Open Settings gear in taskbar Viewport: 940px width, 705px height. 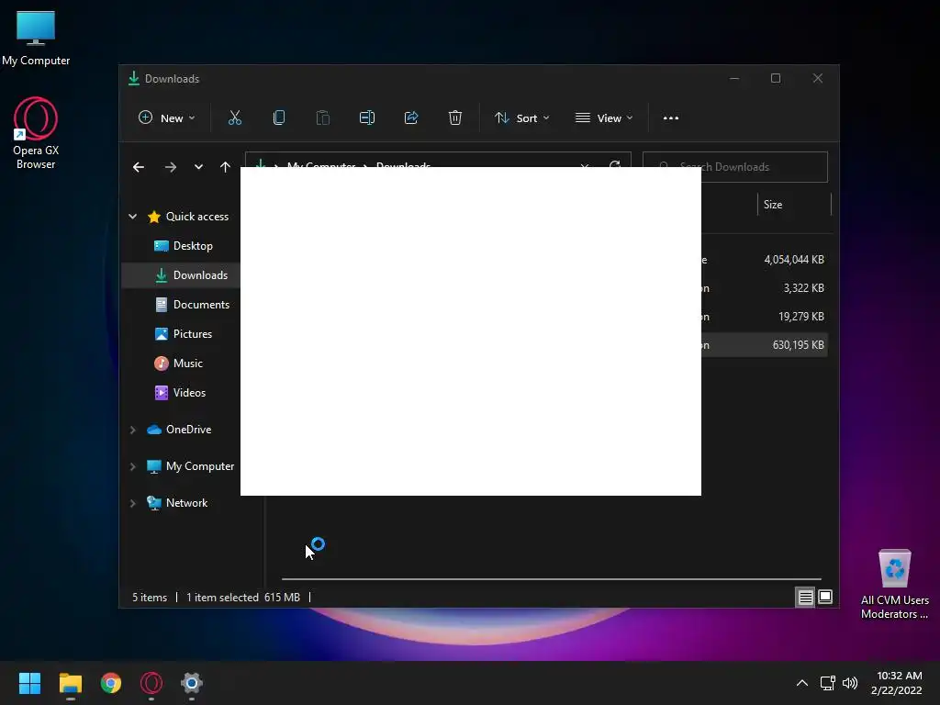tap(192, 683)
